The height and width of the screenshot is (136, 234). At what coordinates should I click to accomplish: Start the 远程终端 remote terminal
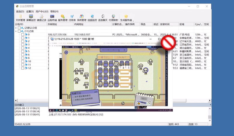(x=52, y=18)
